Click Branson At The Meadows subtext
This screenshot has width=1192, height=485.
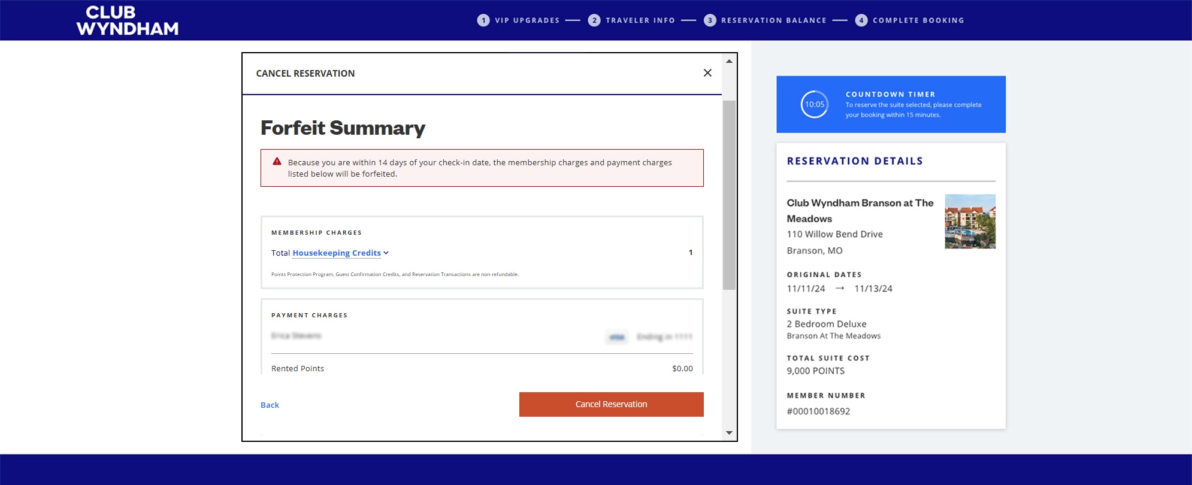(834, 336)
